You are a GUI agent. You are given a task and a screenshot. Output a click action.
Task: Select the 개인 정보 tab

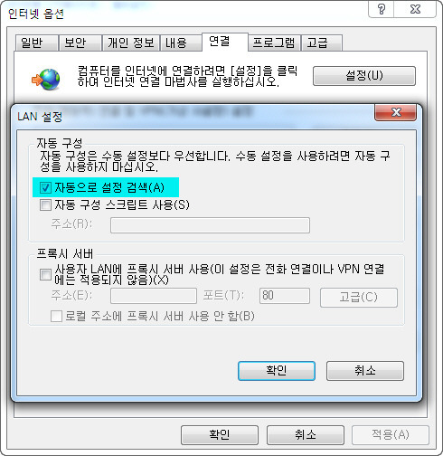[x=131, y=43]
